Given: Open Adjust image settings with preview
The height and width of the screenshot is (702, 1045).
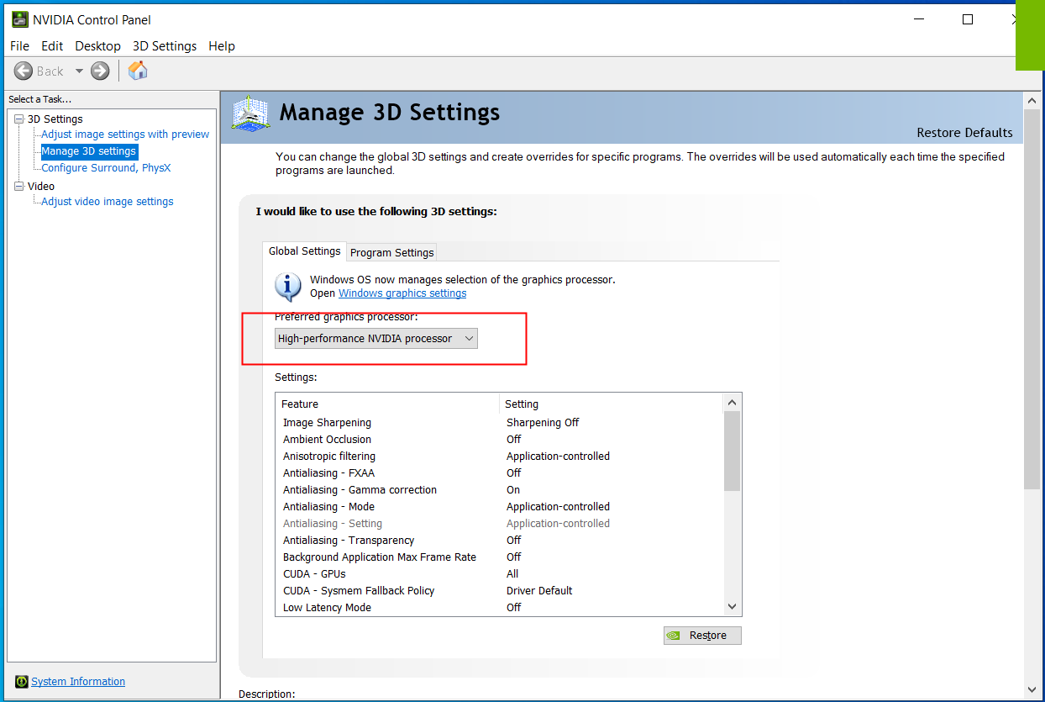Looking at the screenshot, I should pyautogui.click(x=125, y=135).
